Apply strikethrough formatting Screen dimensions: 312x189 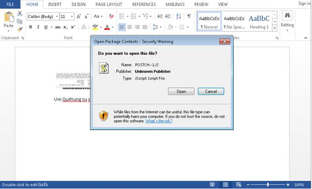[58, 27]
